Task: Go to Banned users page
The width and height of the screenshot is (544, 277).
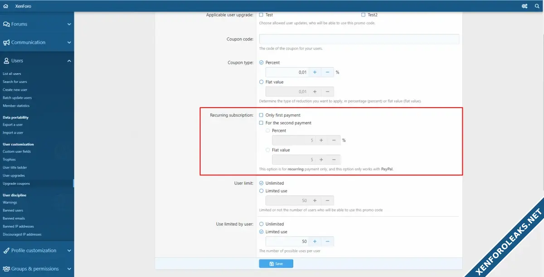Action: [13, 210]
